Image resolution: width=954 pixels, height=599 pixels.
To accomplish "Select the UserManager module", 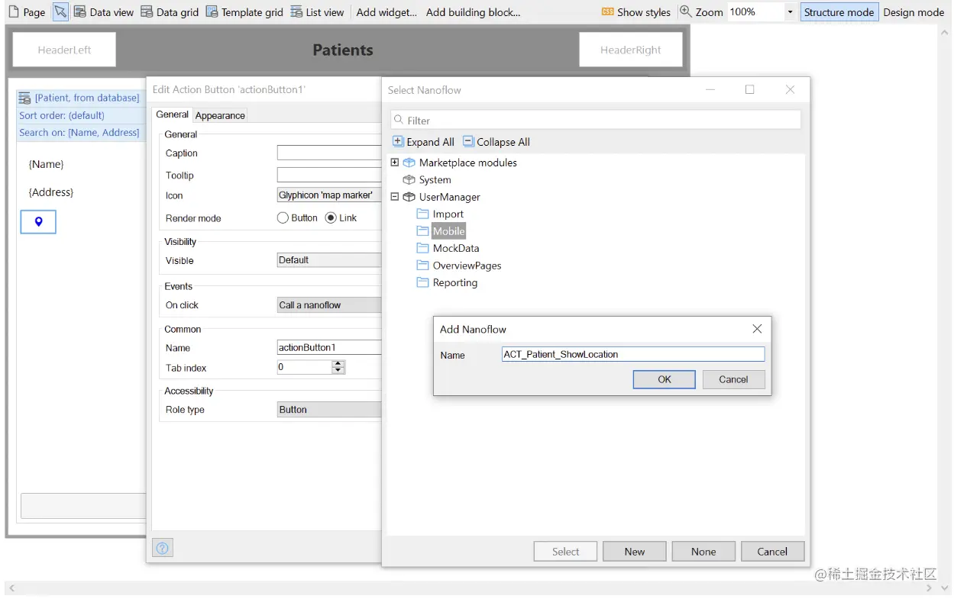I will click(450, 197).
